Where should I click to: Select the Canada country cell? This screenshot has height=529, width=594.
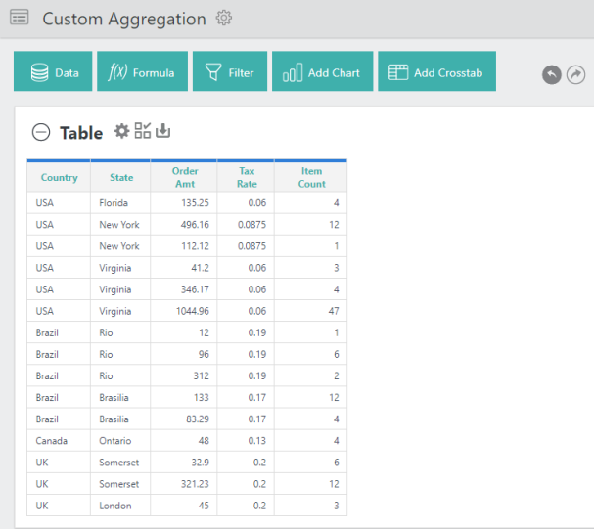[59, 440]
